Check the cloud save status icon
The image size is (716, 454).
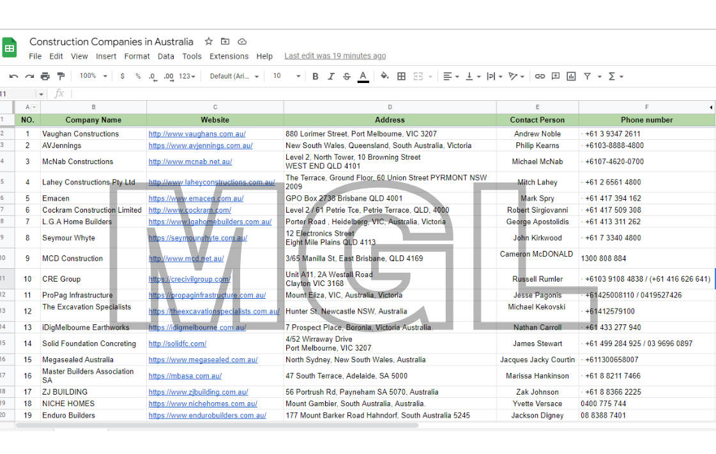click(242, 42)
